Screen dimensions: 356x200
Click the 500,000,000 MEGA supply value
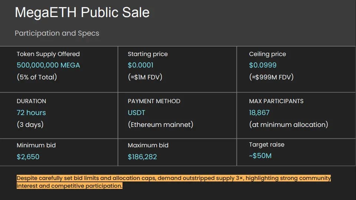click(x=48, y=65)
